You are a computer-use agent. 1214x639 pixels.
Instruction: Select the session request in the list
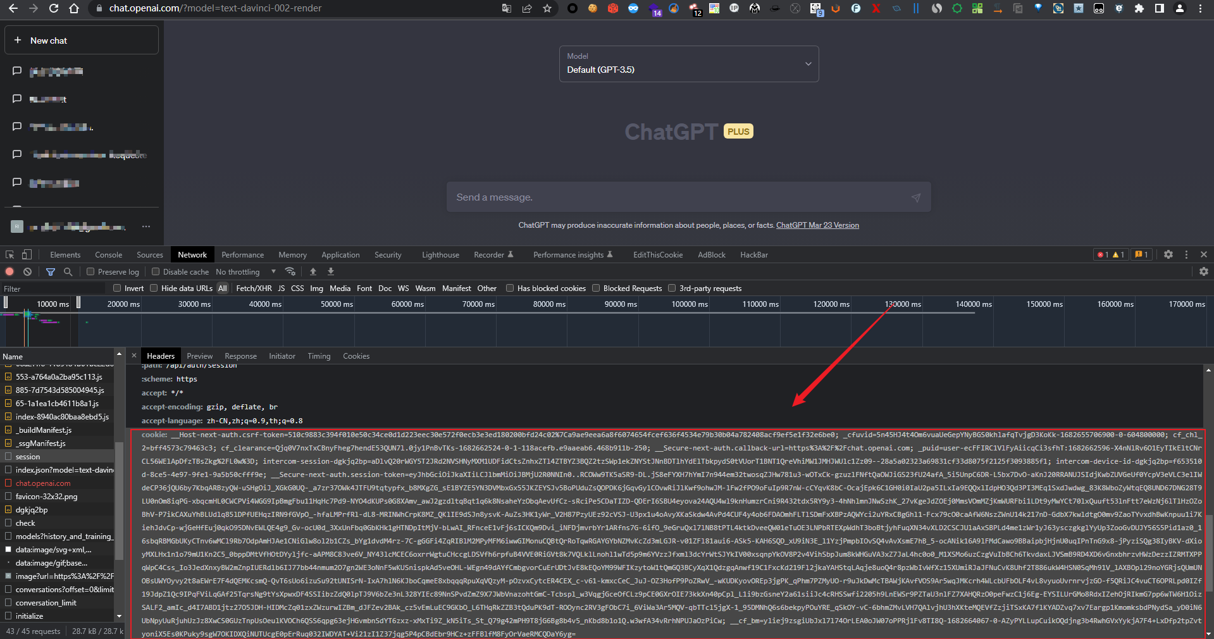[58, 456]
